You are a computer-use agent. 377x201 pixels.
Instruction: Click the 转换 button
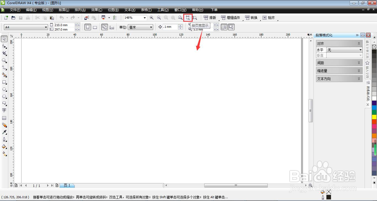[x=251, y=17]
